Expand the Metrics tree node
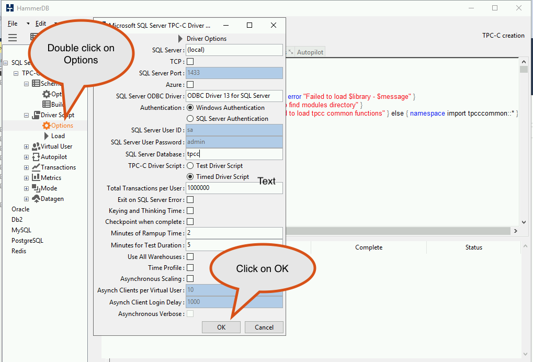Screen dimensions: 533x362 click(x=27, y=178)
